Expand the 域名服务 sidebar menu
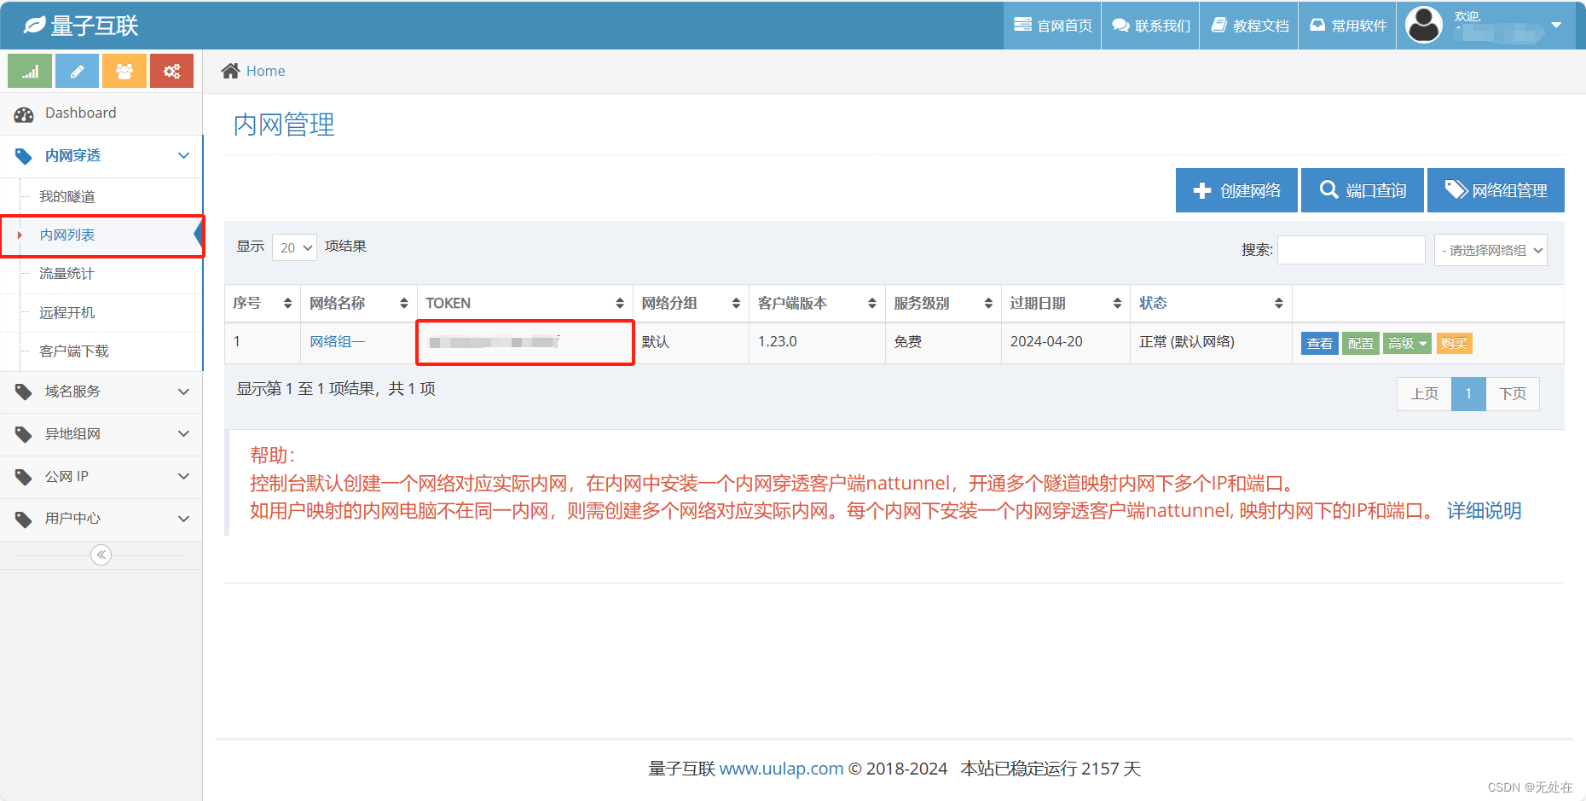 click(x=101, y=392)
